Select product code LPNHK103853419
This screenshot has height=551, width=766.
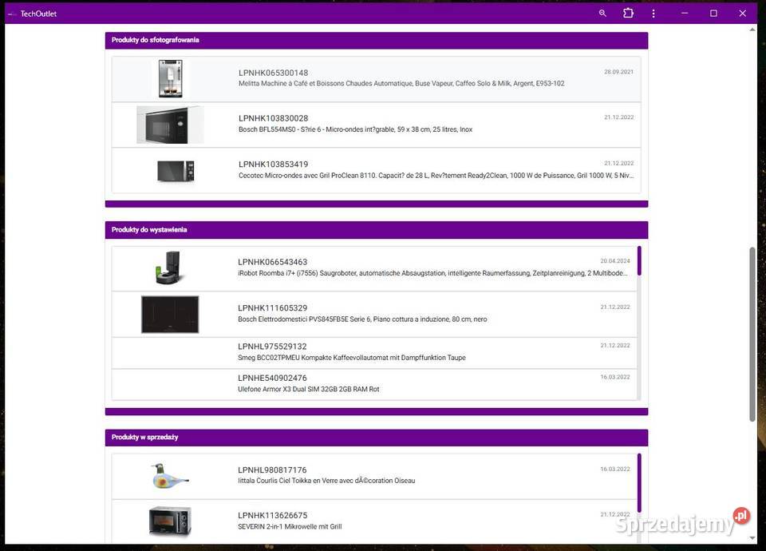273,165
